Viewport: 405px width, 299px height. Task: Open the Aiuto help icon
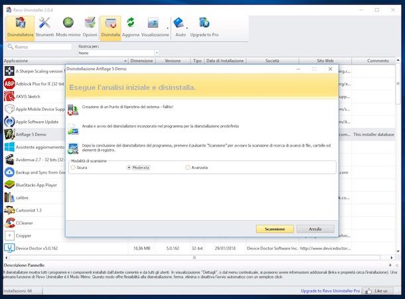coord(181,27)
